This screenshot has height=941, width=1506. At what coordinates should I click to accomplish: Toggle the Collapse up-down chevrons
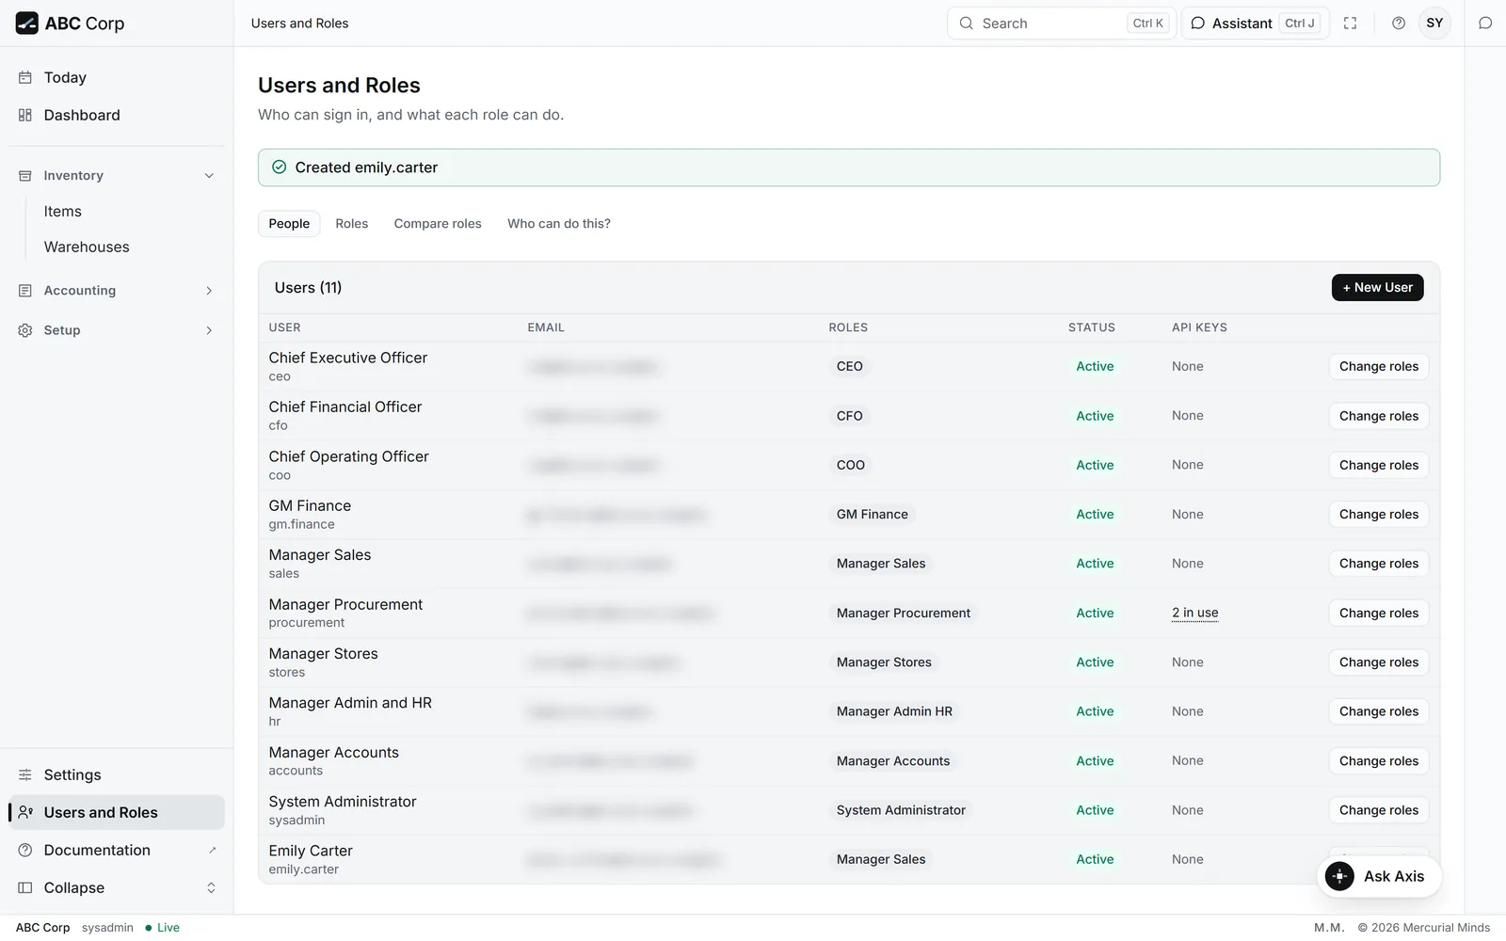click(211, 888)
